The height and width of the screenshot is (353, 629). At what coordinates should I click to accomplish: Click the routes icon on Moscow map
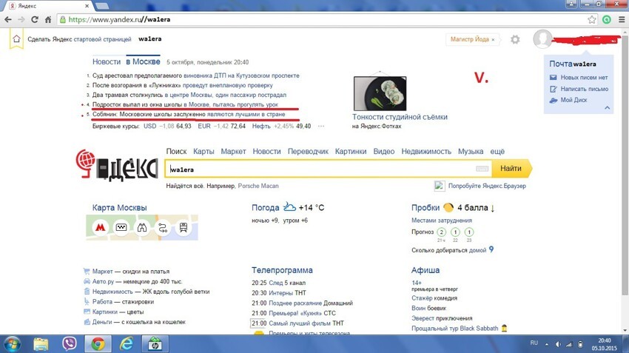[163, 227]
